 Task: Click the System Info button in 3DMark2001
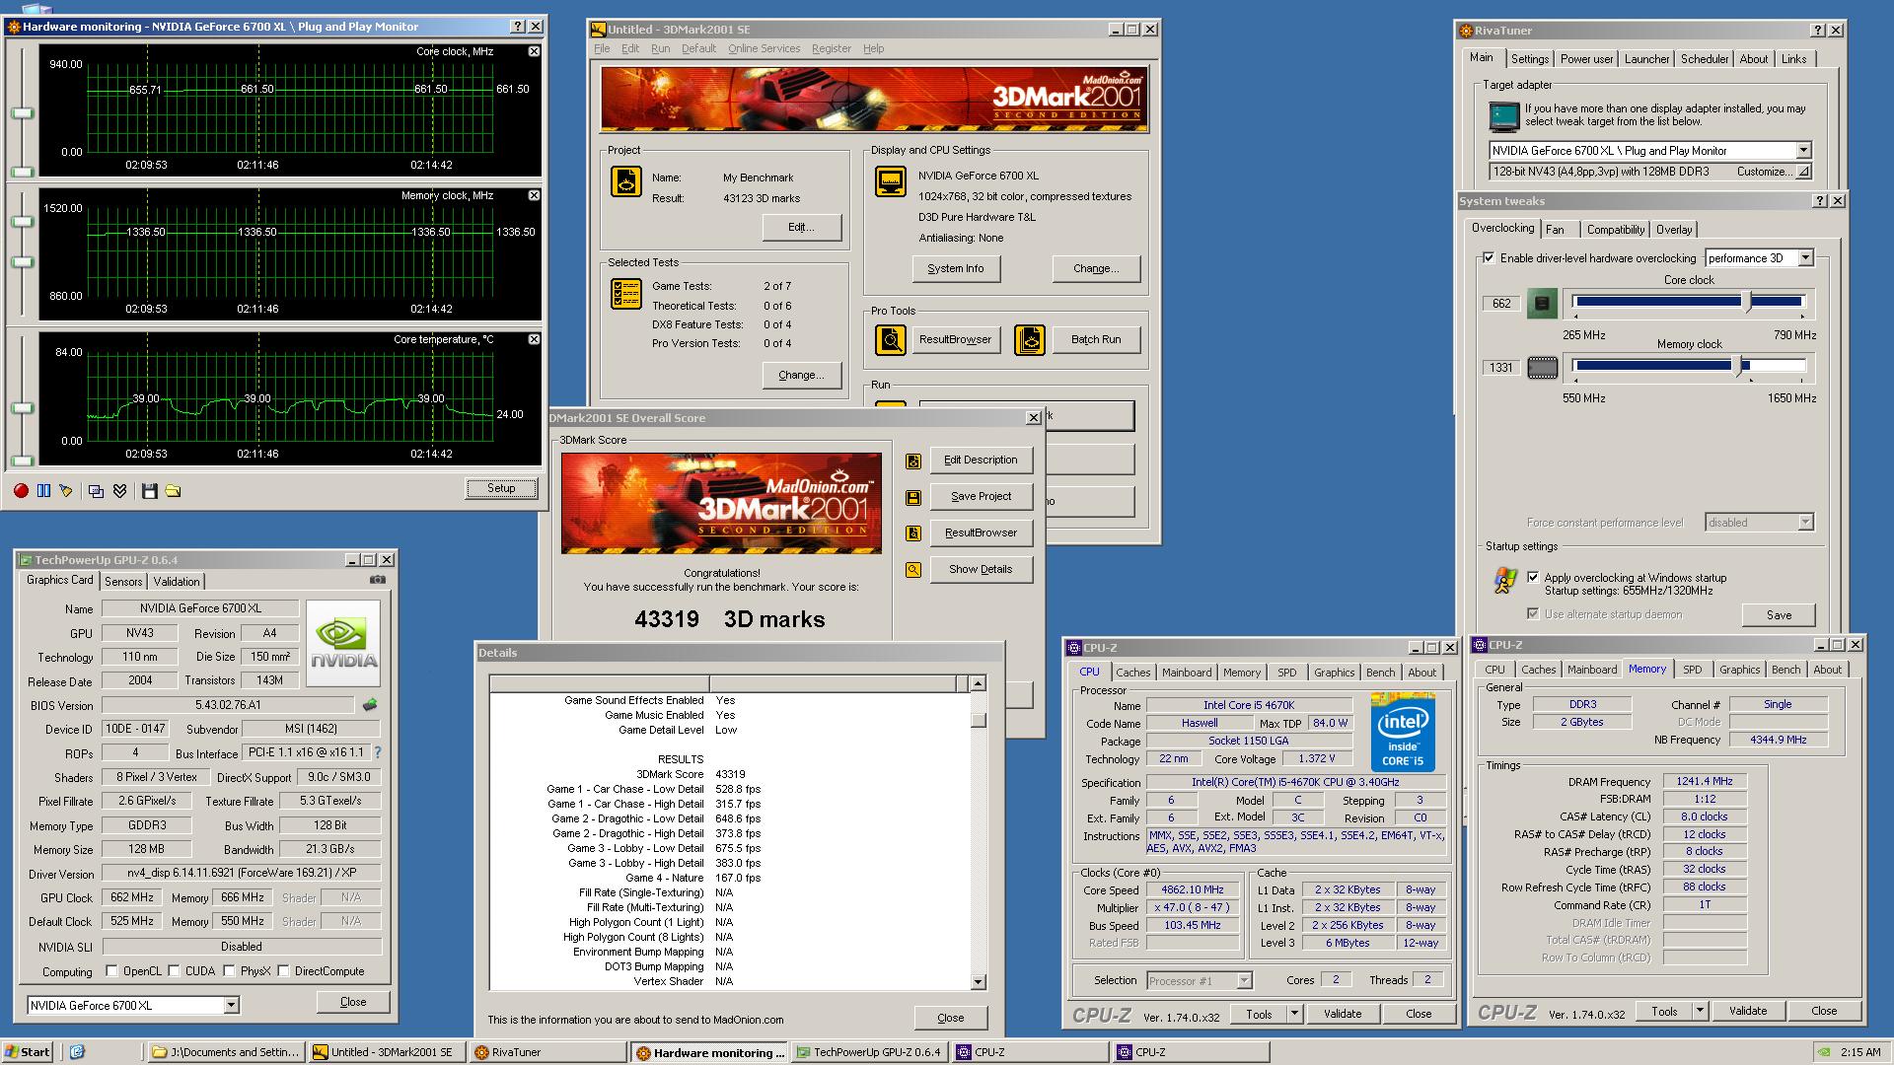coord(955,268)
